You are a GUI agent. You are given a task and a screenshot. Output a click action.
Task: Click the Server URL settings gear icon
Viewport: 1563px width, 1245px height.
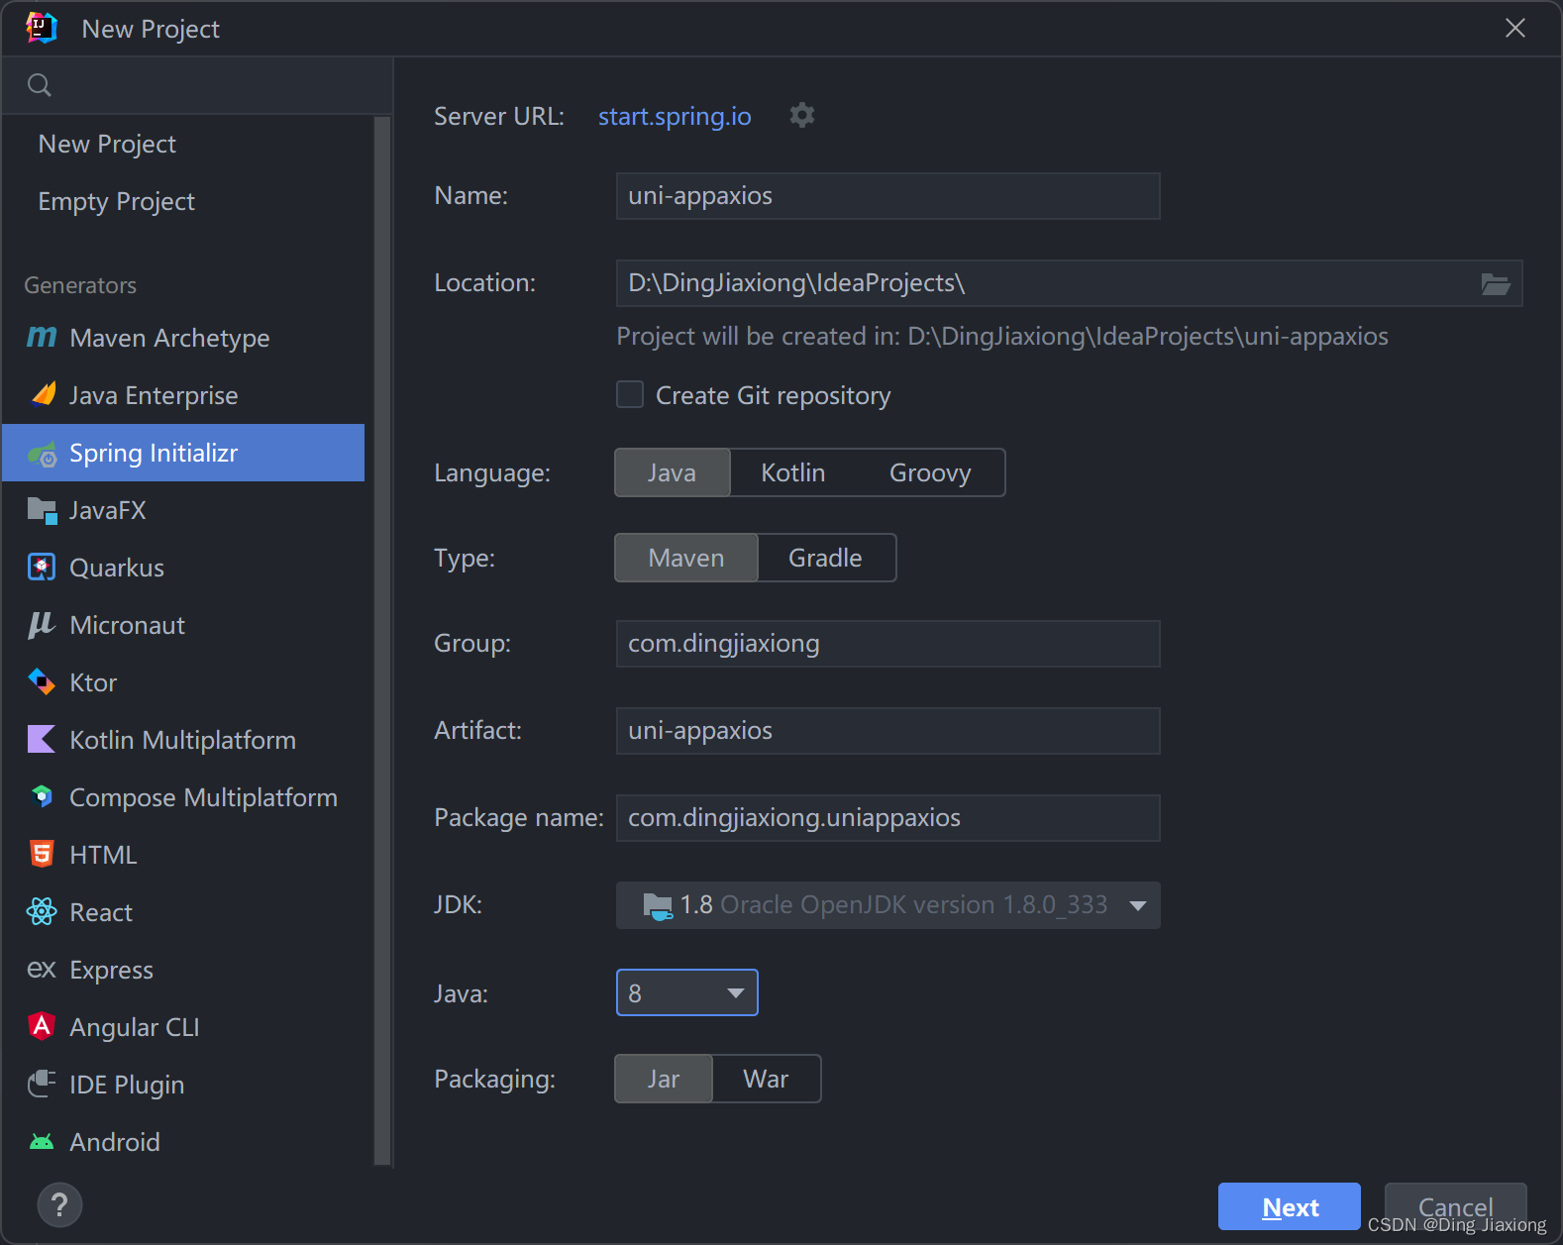coord(802,116)
